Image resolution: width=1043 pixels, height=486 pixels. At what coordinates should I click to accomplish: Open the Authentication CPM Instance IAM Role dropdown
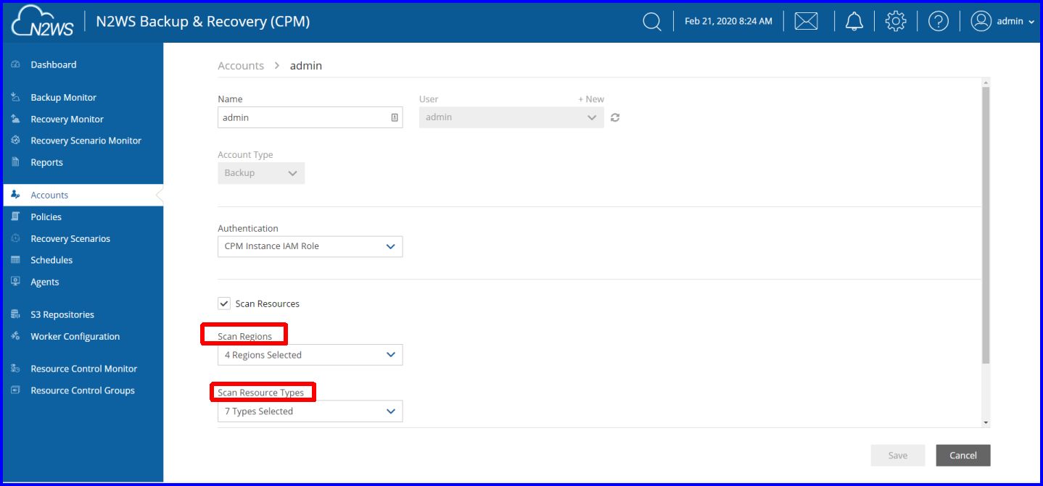coord(310,246)
